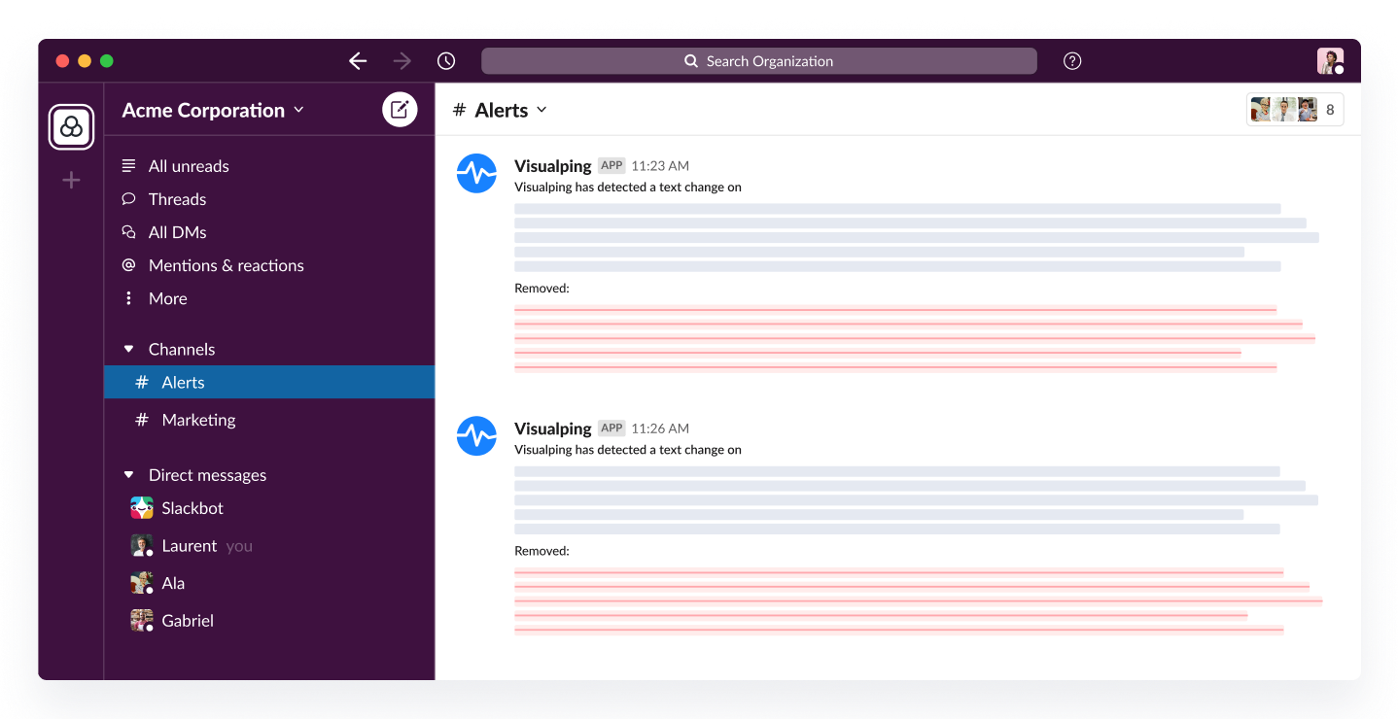The width and height of the screenshot is (1398, 719).
Task: Open help via question mark icon
Action: tap(1072, 61)
